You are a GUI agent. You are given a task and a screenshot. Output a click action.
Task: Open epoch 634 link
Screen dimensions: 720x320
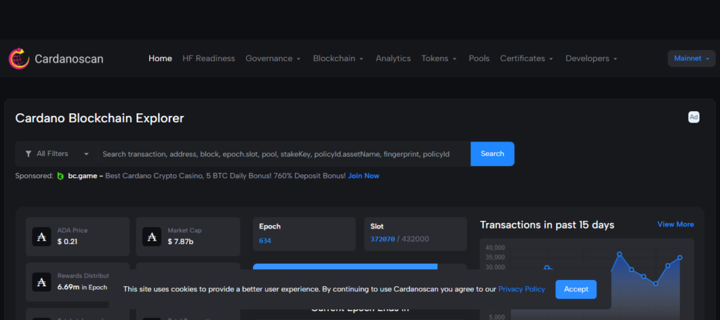[x=265, y=241]
